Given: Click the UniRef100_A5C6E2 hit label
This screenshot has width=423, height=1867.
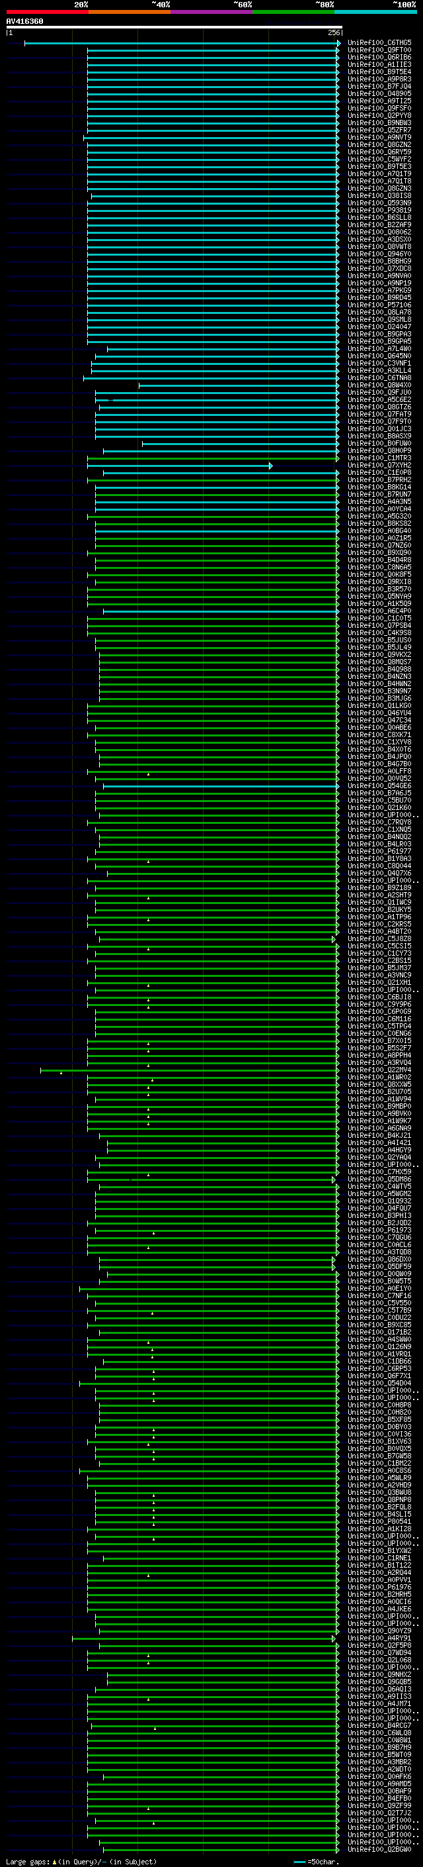Looking at the screenshot, I should 379,400.
